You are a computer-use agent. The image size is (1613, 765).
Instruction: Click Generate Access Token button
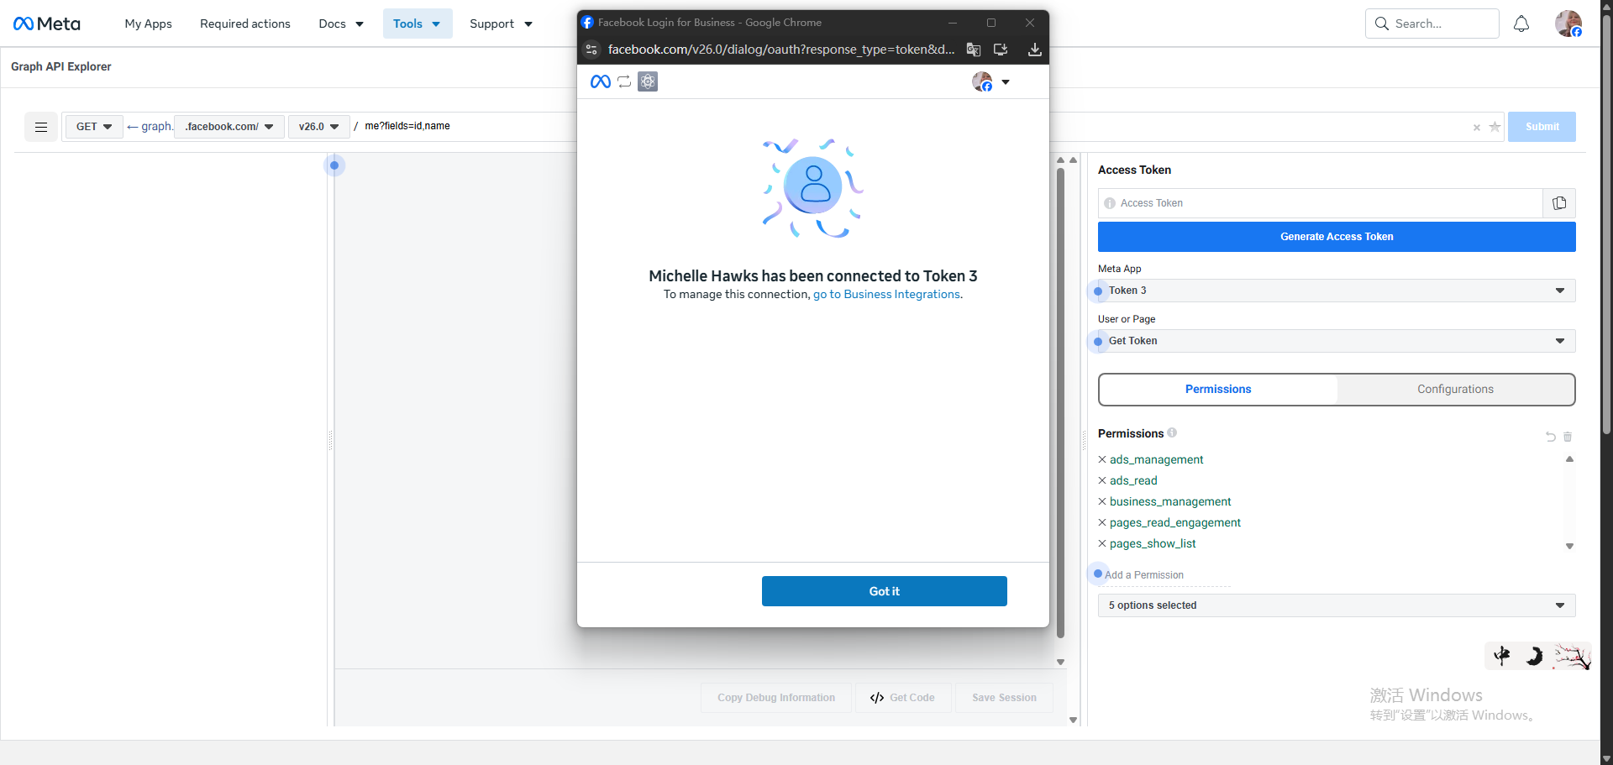tap(1337, 237)
